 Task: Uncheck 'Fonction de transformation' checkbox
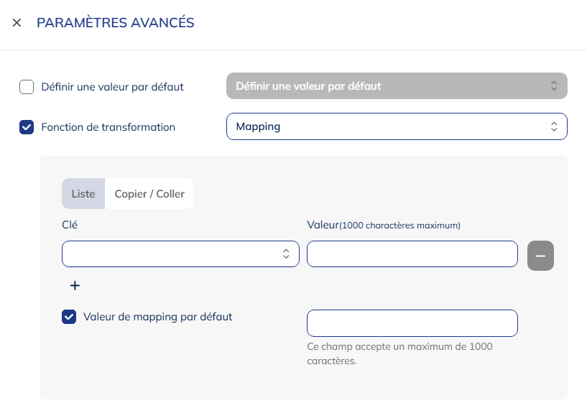click(27, 127)
